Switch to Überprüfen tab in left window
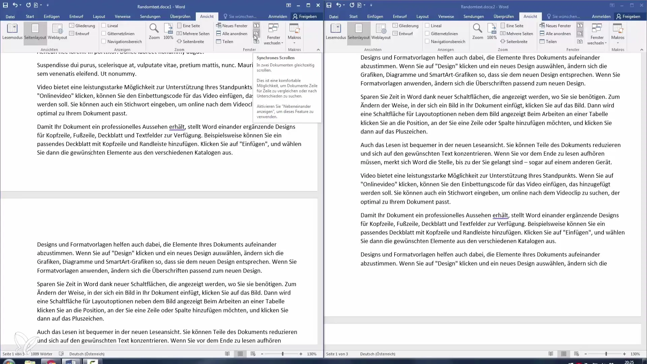Screen dimensions: 647x364 tap(180, 17)
